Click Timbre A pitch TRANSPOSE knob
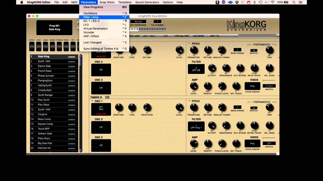The height and width of the screenshot is (181, 323). click(x=194, y=50)
